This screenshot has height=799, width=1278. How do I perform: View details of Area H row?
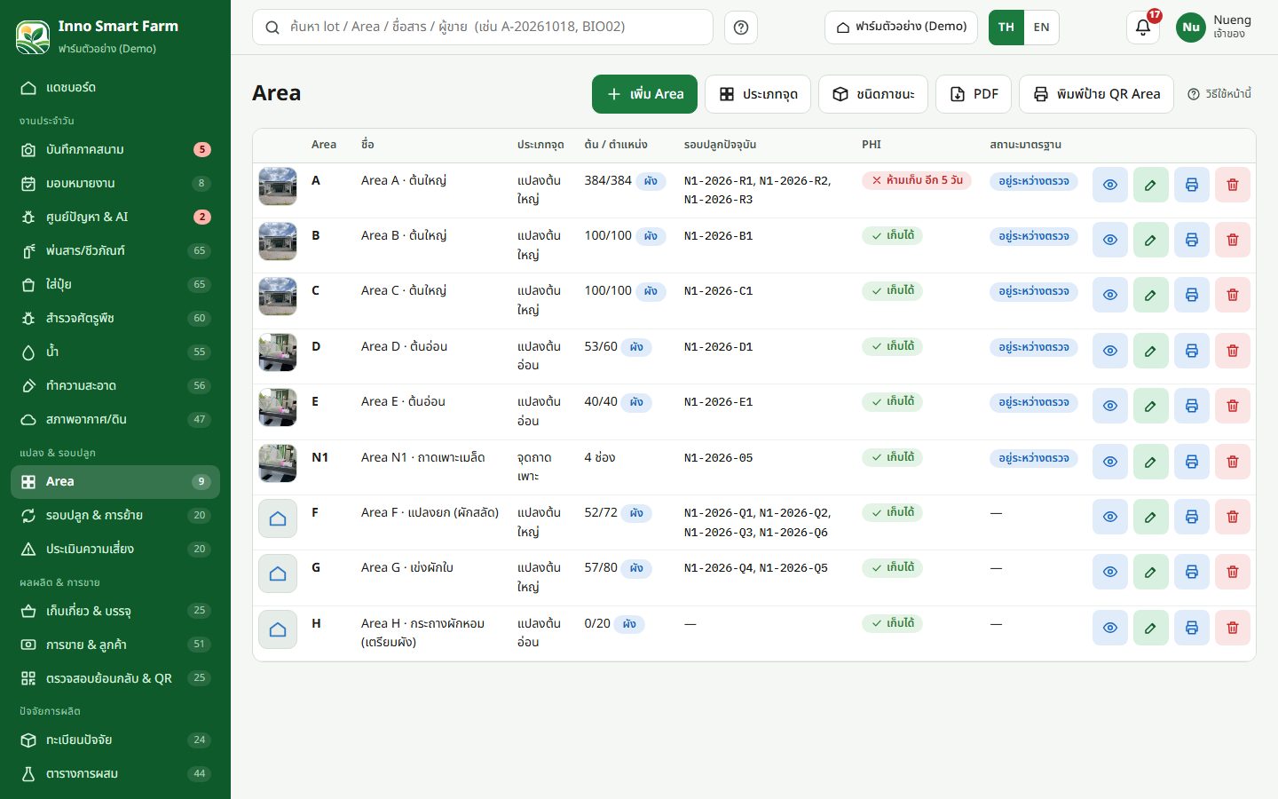[x=1110, y=628]
